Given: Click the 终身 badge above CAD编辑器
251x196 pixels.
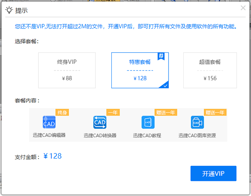Looking at the screenshot, I should coord(62,112).
